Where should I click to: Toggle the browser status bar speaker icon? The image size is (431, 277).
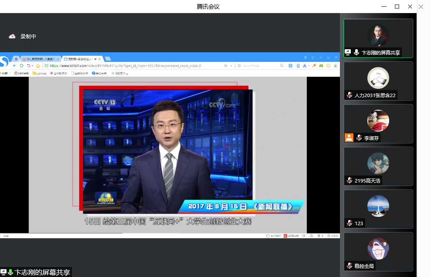303,236
